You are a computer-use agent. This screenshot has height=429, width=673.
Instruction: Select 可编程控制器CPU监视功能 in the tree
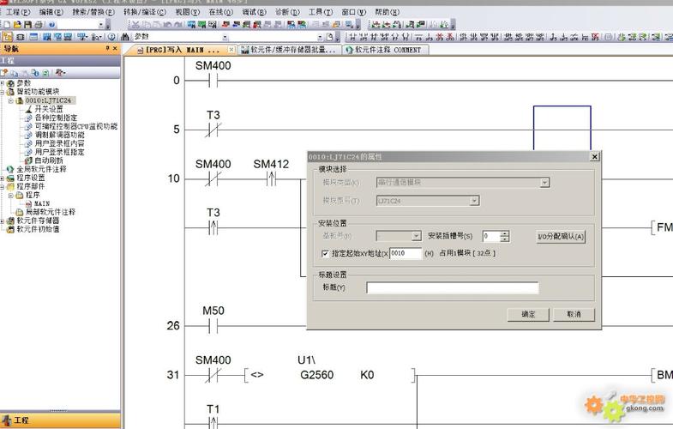[76, 126]
